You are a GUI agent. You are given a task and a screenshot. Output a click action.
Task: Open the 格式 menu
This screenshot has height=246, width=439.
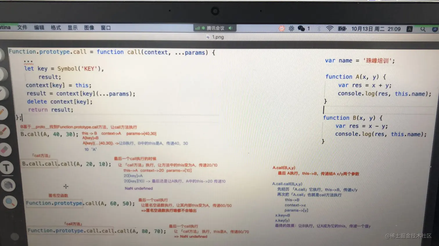[56, 28]
